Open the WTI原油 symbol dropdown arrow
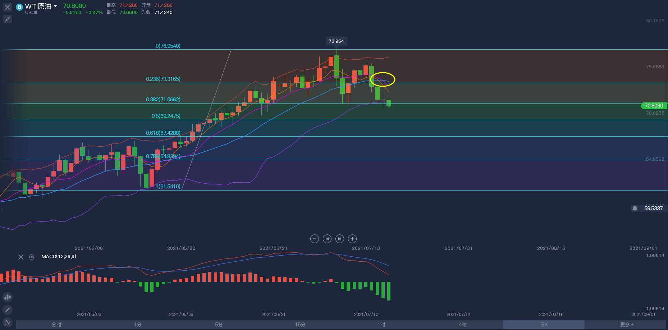668x330 pixels. click(x=55, y=6)
